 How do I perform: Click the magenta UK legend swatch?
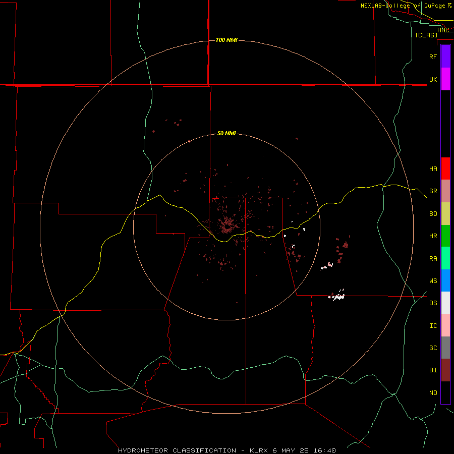click(x=445, y=79)
